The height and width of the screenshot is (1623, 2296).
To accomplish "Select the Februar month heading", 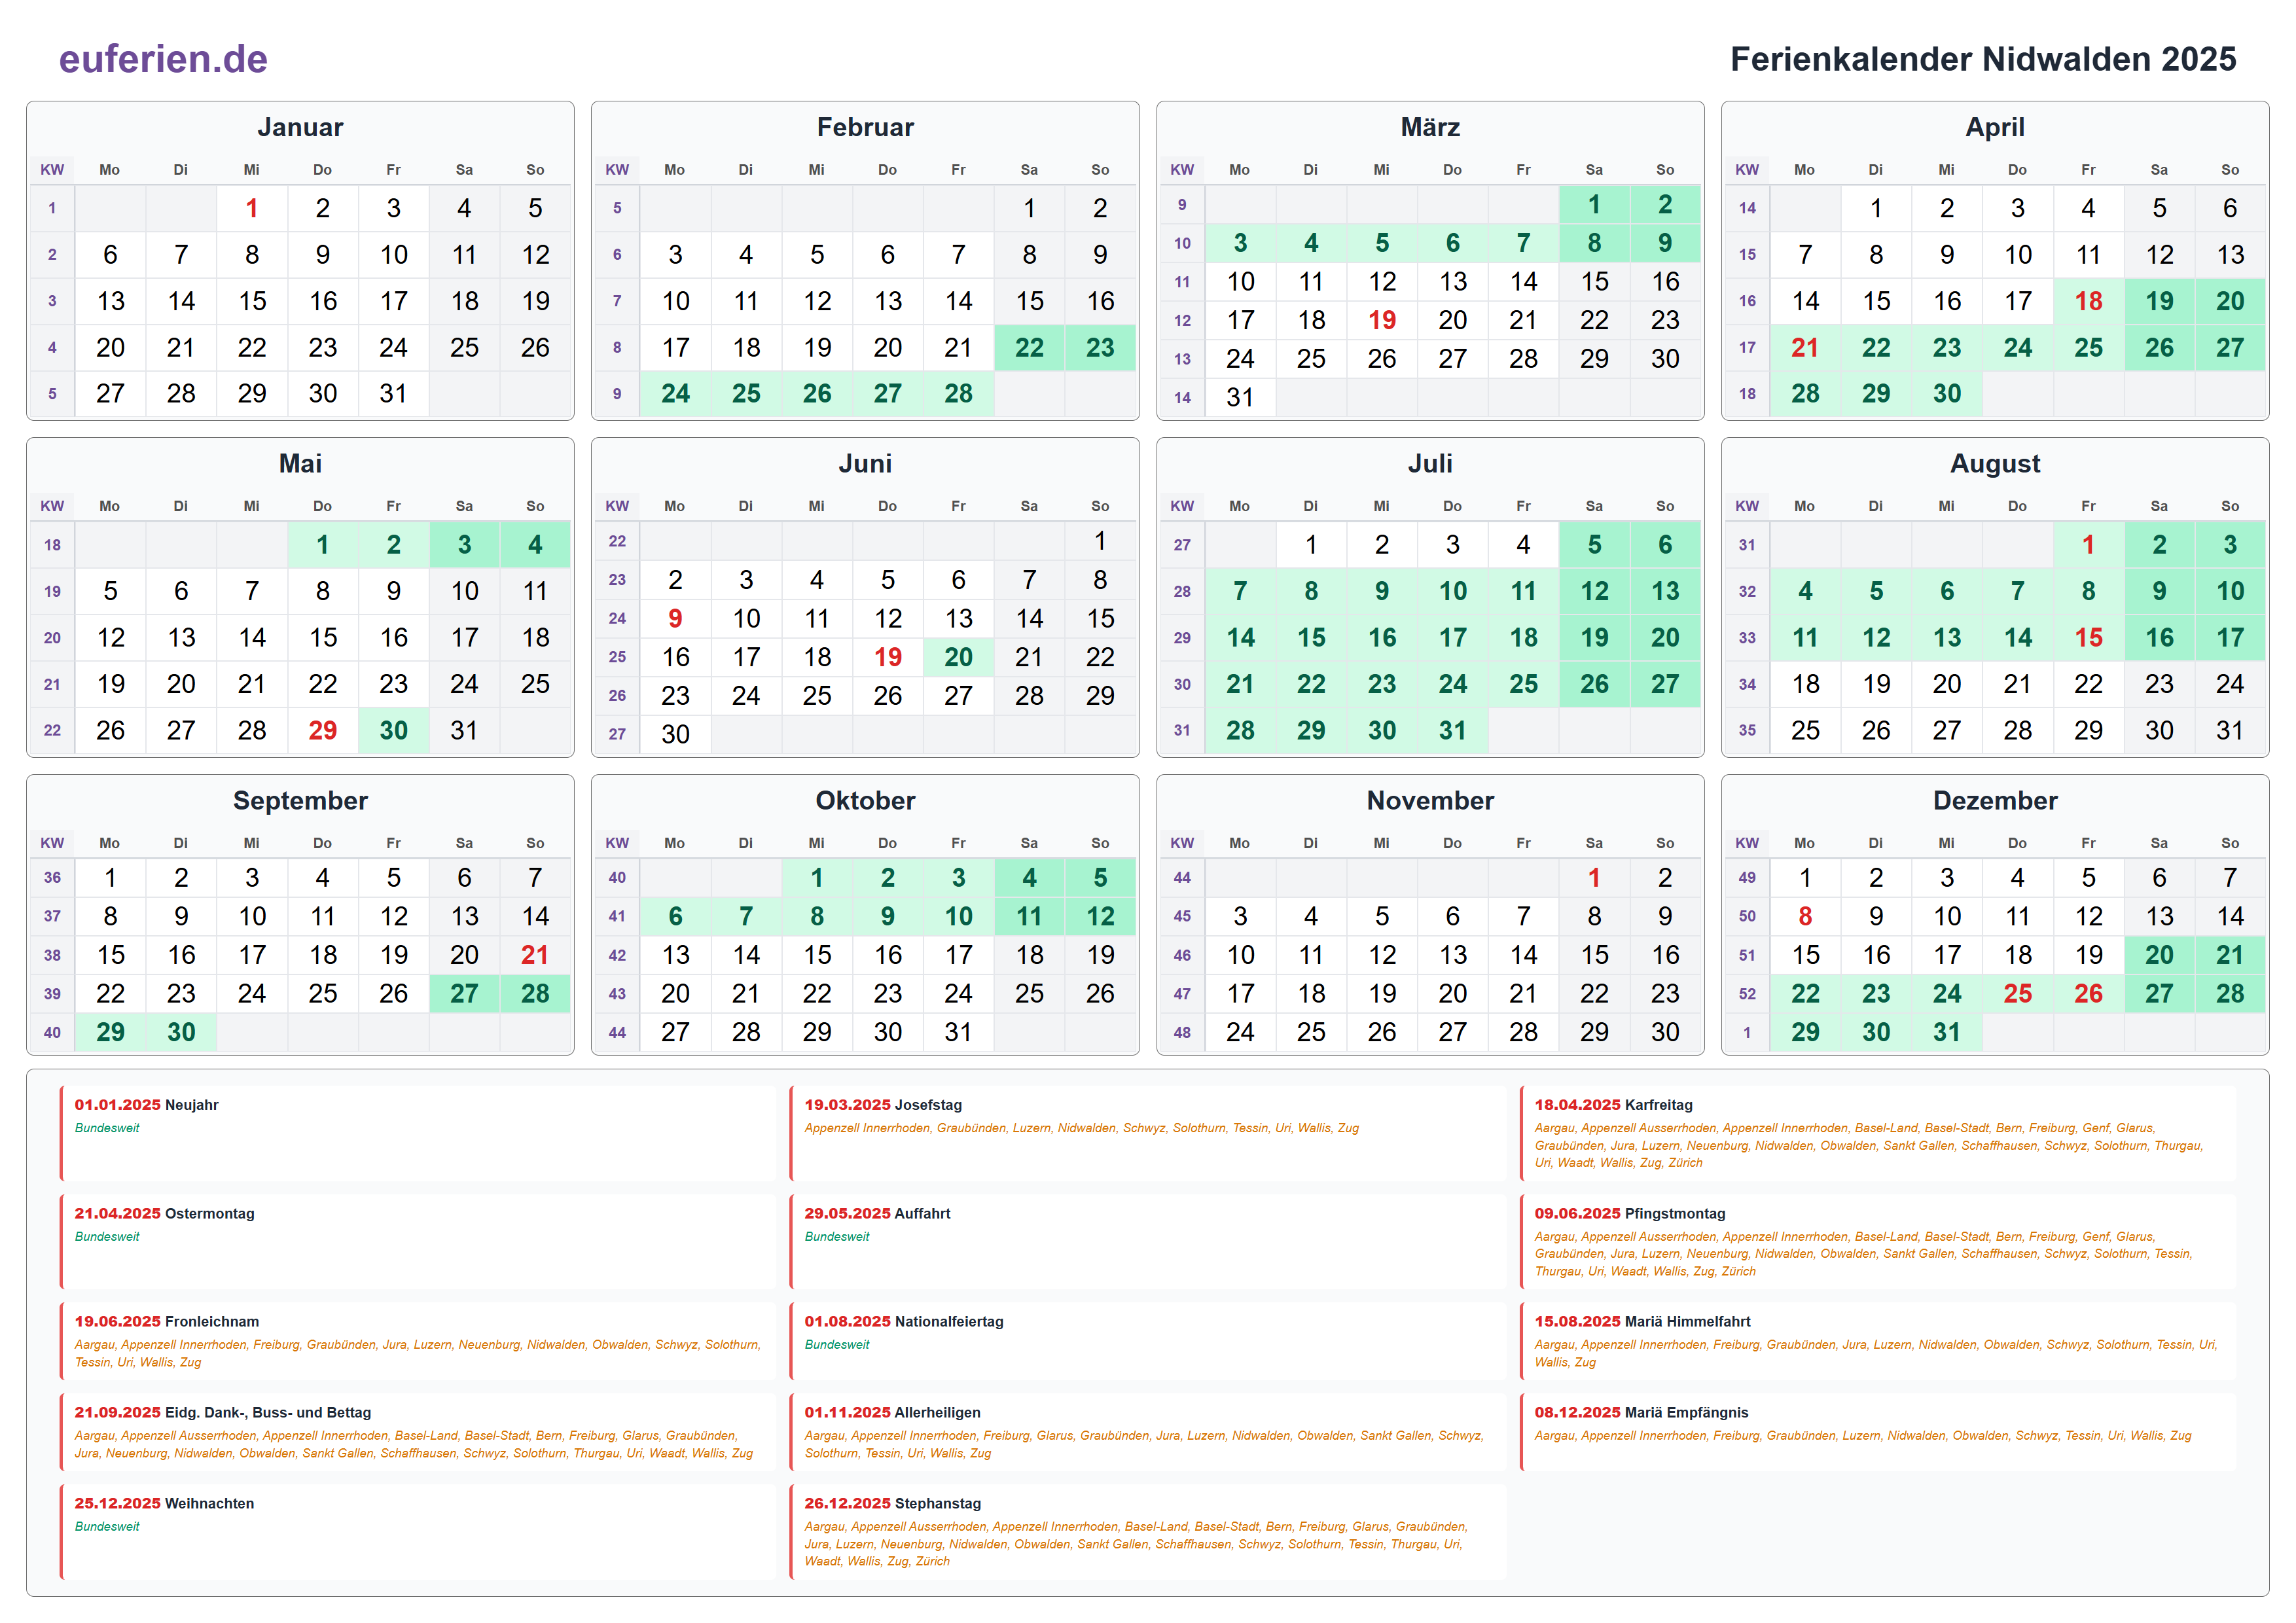I will point(865,127).
